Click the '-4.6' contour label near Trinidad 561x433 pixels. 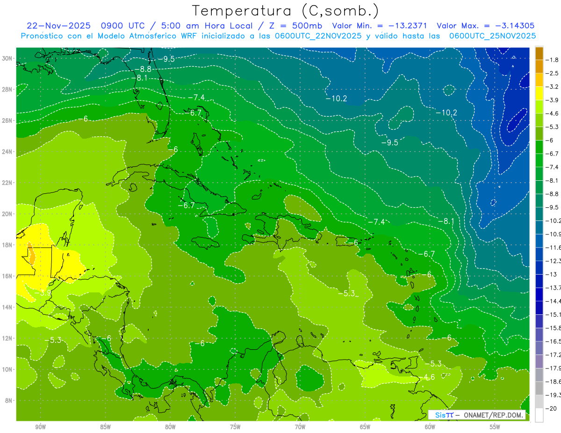(427, 377)
